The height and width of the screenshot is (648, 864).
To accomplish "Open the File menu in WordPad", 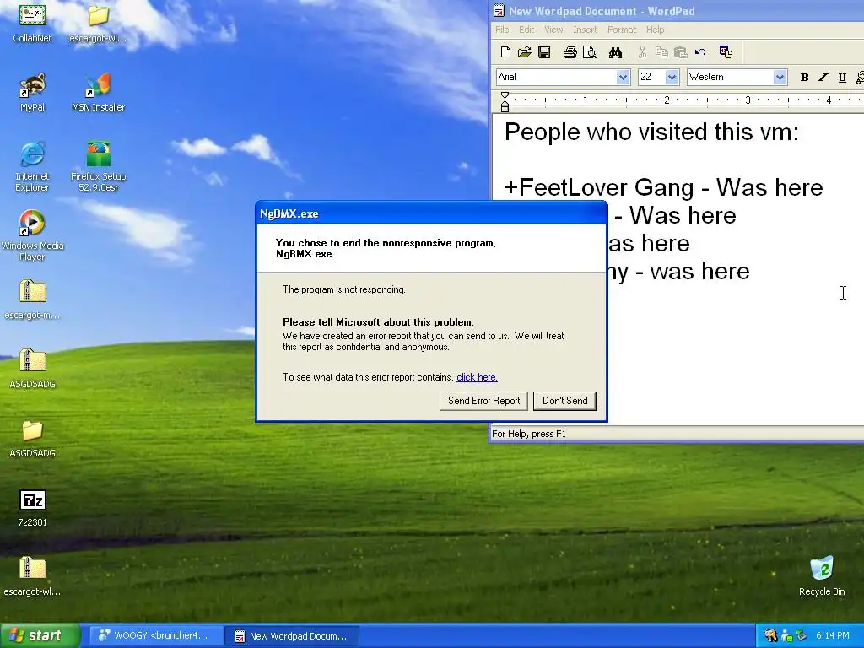I will click(502, 30).
